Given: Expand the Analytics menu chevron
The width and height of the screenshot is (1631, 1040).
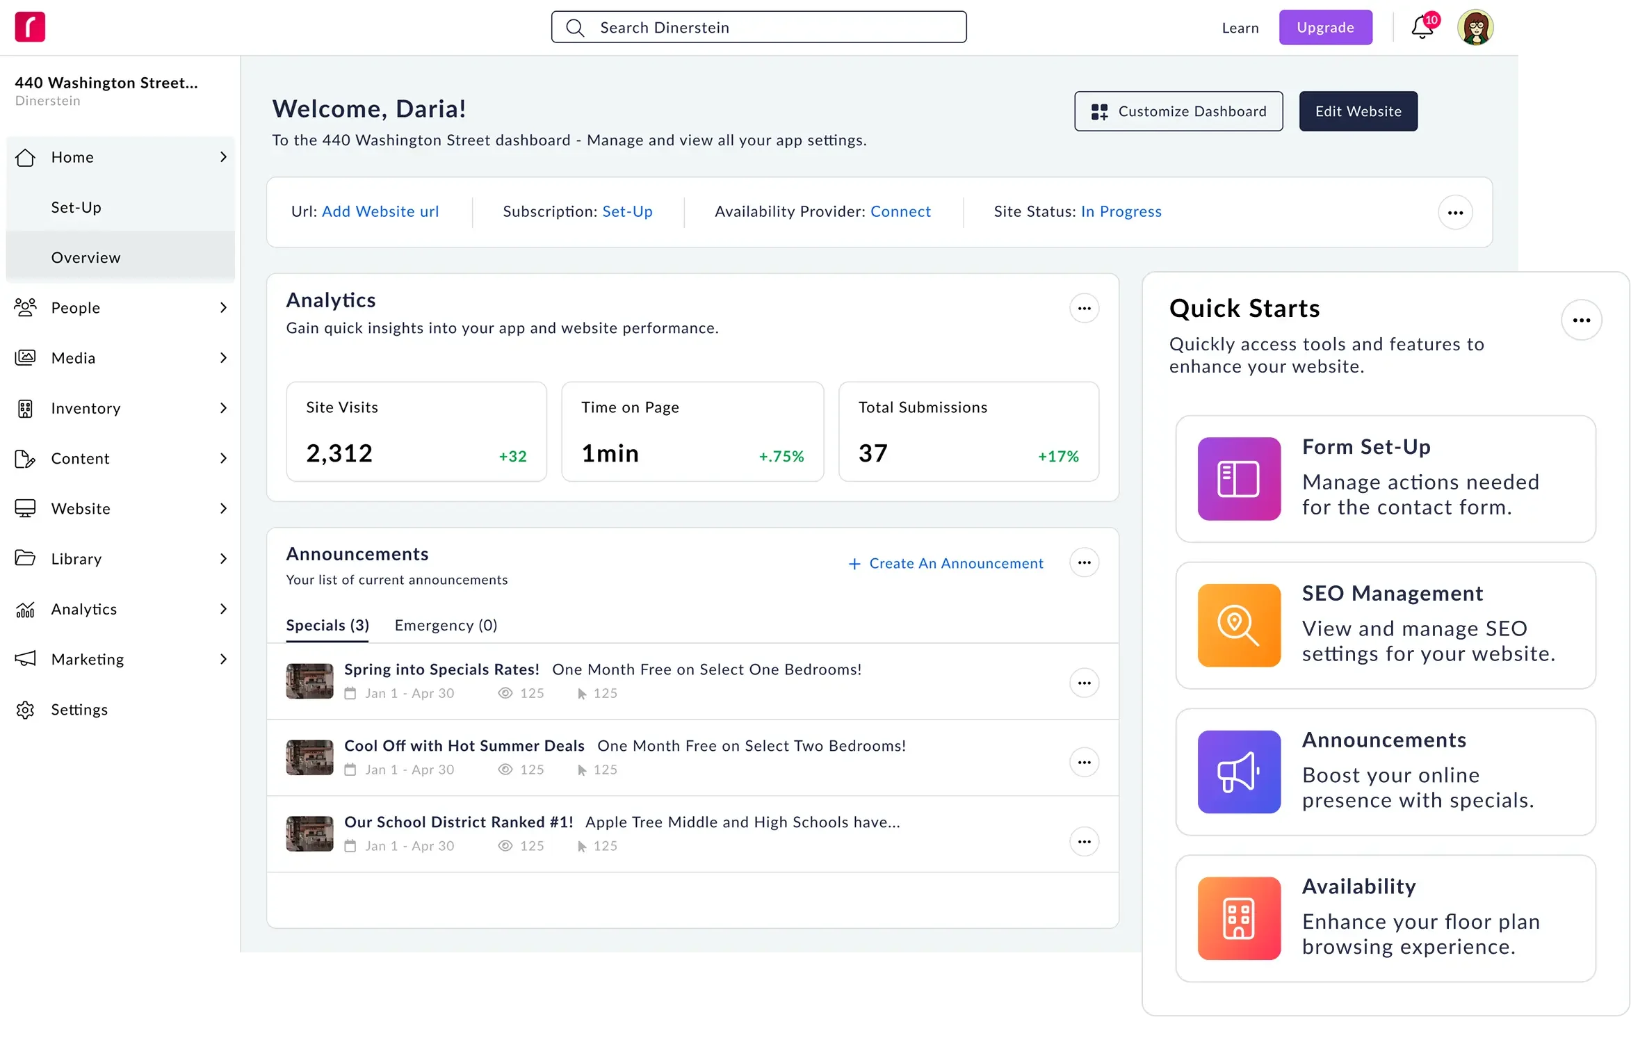Looking at the screenshot, I should pyautogui.click(x=223, y=610).
